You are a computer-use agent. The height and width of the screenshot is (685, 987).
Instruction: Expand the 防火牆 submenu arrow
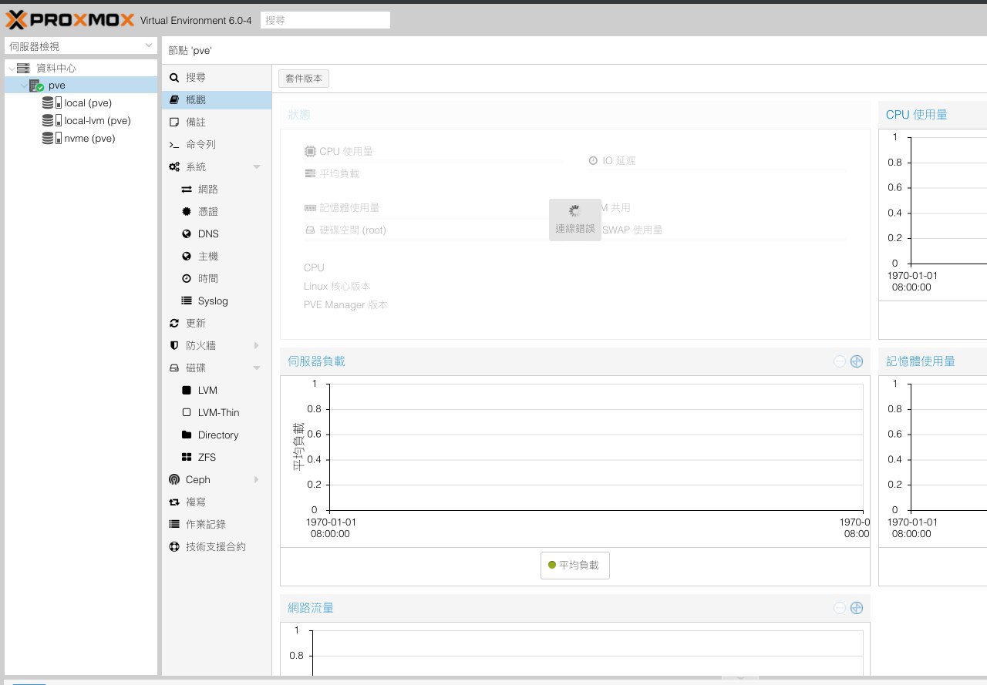point(257,346)
